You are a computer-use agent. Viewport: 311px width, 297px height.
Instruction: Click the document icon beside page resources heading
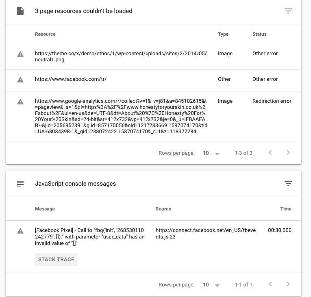[20, 11]
